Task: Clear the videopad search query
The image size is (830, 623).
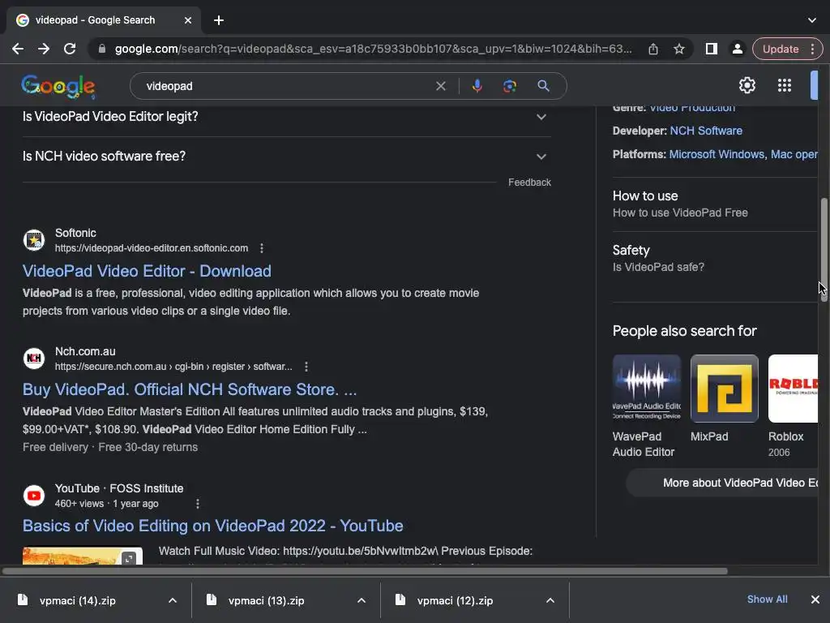Action: [x=440, y=86]
